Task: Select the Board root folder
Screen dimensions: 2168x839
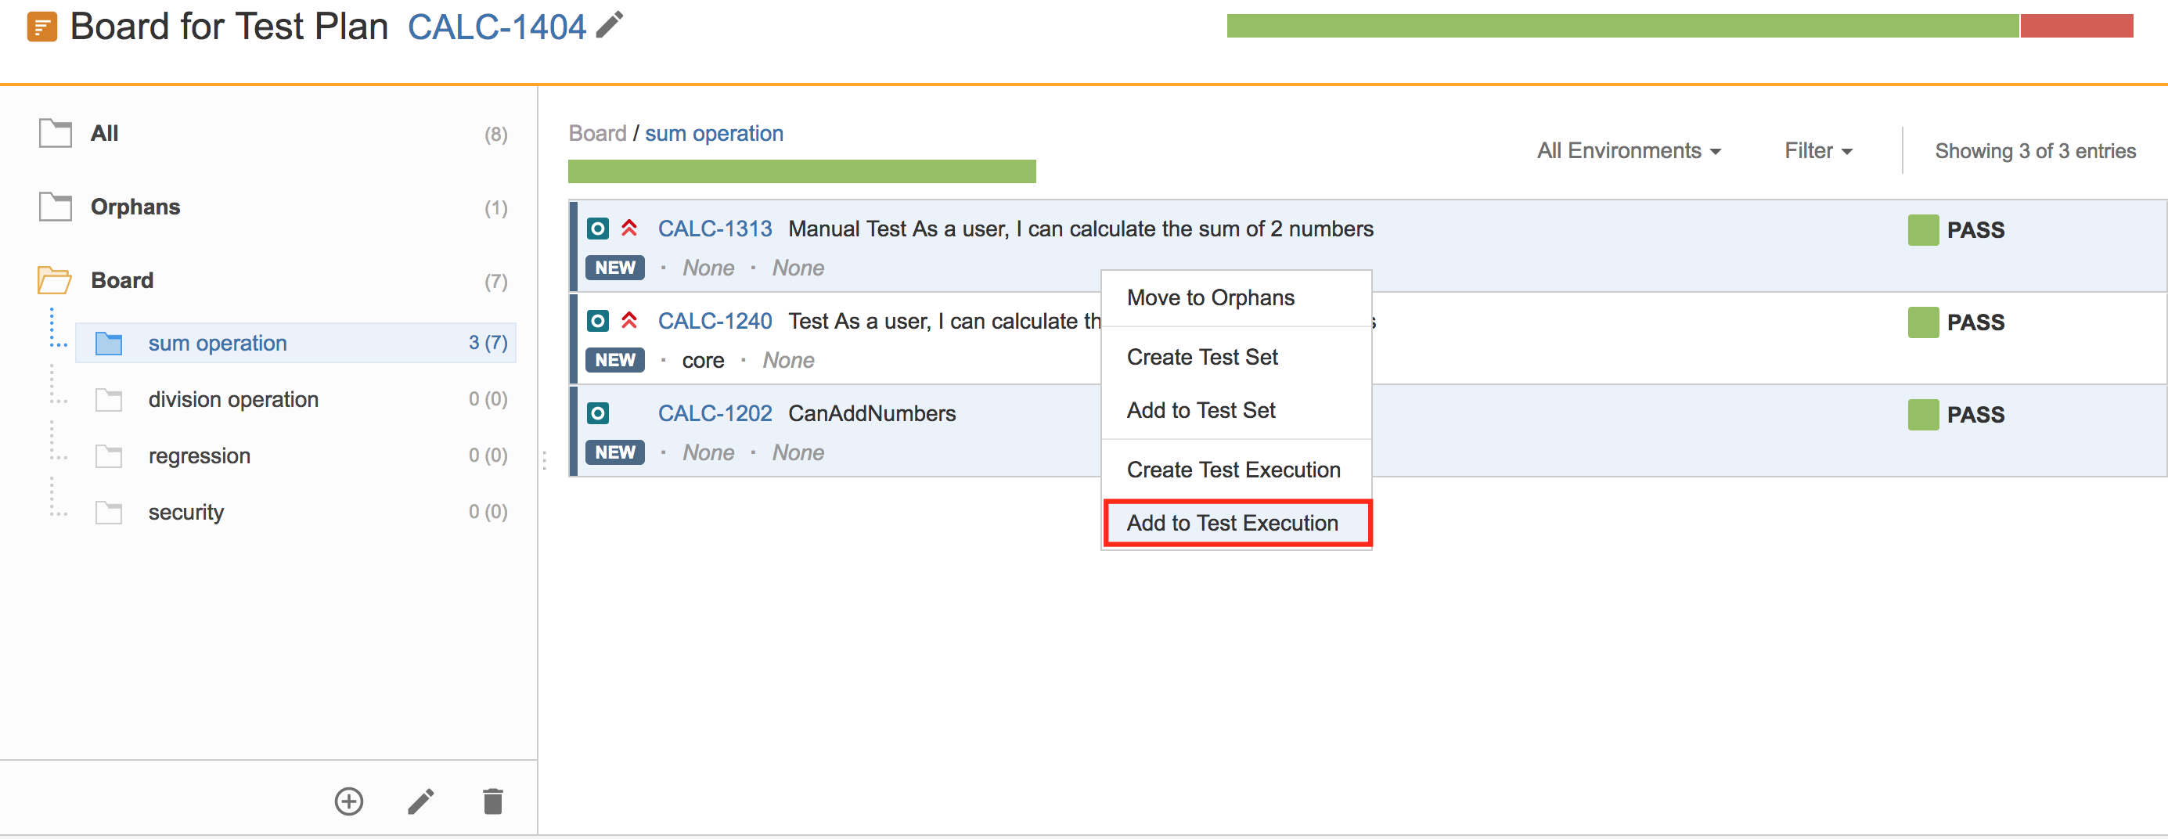Action: coord(122,280)
